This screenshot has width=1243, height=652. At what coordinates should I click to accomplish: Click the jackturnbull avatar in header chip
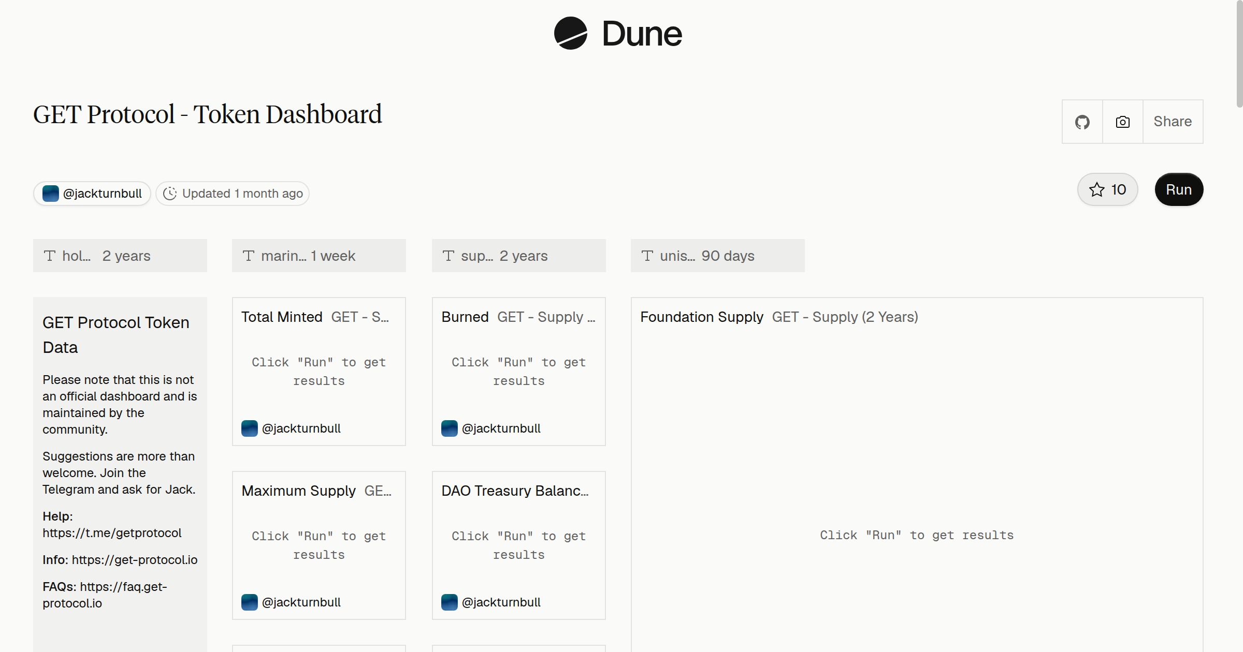tap(50, 194)
